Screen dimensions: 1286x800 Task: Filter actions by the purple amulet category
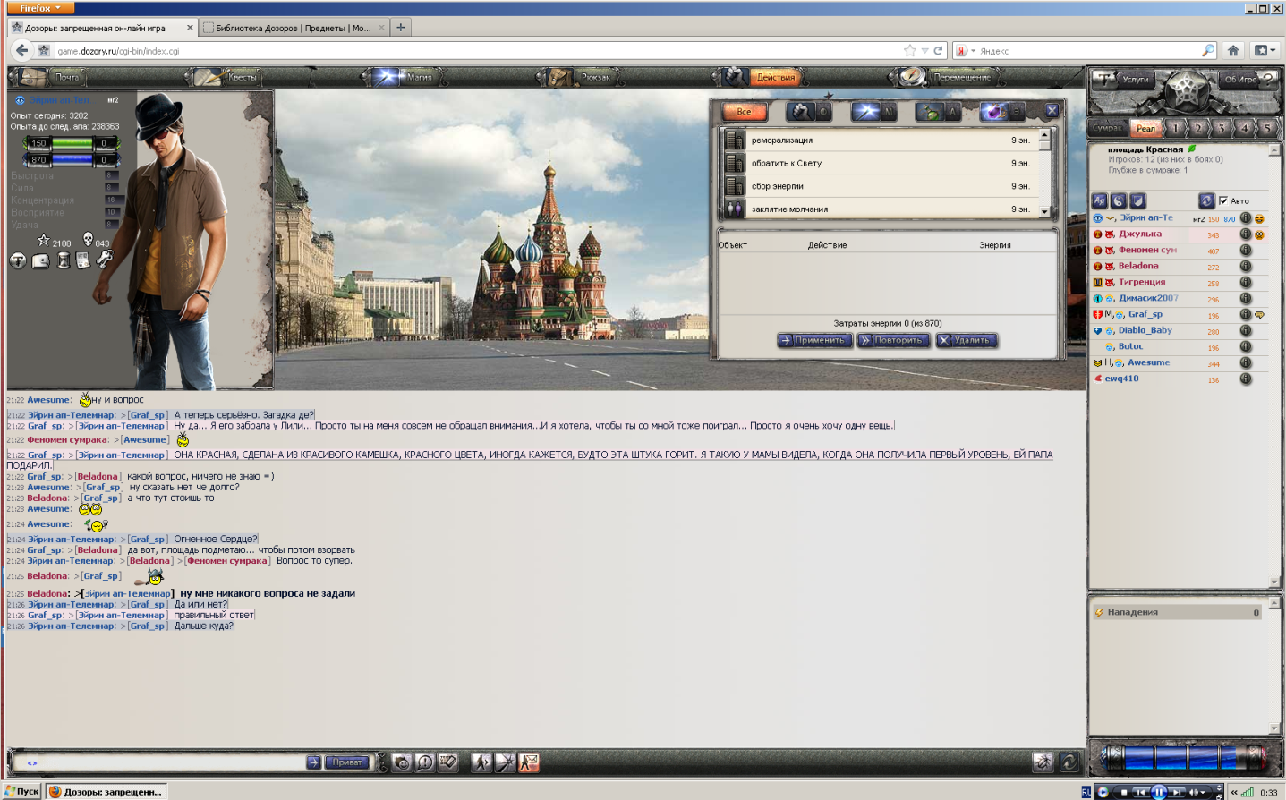tap(1002, 112)
